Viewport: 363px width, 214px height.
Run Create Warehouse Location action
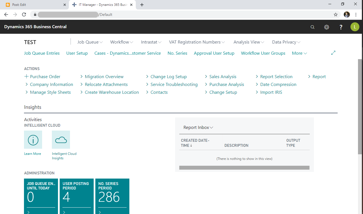click(109, 92)
